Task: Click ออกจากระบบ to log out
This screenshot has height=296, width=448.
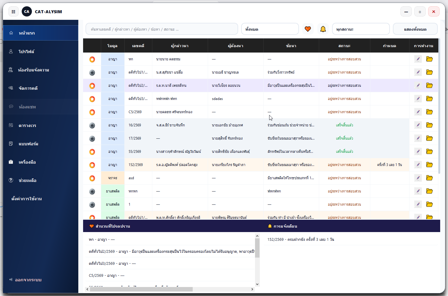Action: [x=28, y=280]
